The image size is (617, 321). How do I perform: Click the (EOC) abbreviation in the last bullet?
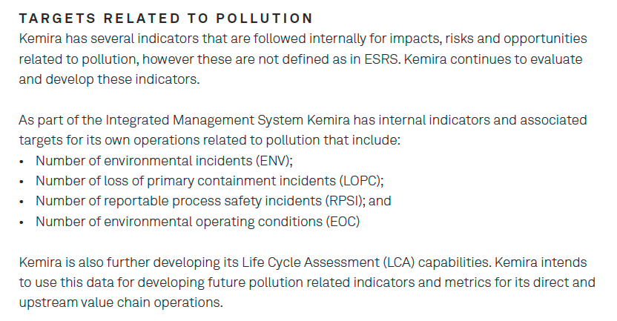coord(343,222)
